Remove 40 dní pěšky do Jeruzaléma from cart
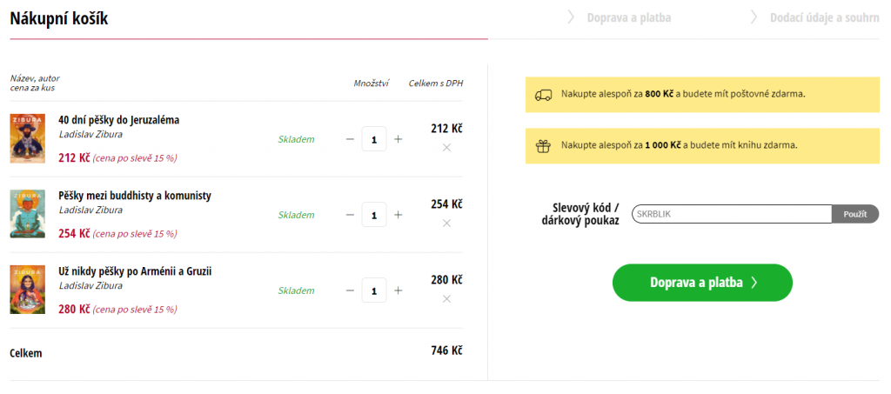Screen dimensions: 891x394 click(x=446, y=147)
